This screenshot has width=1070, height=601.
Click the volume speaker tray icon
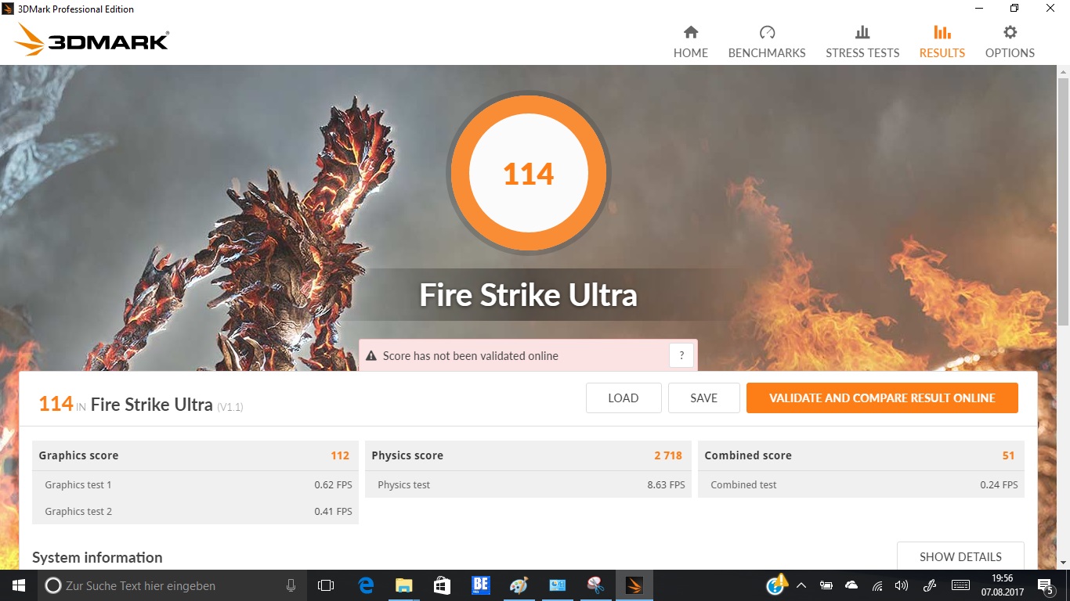(x=902, y=585)
